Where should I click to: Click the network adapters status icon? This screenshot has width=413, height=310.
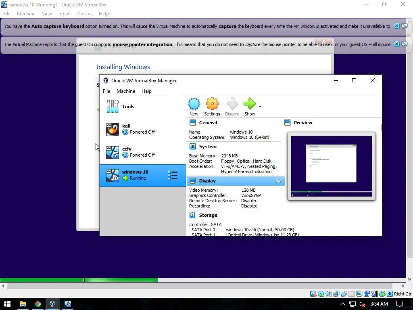point(336,294)
